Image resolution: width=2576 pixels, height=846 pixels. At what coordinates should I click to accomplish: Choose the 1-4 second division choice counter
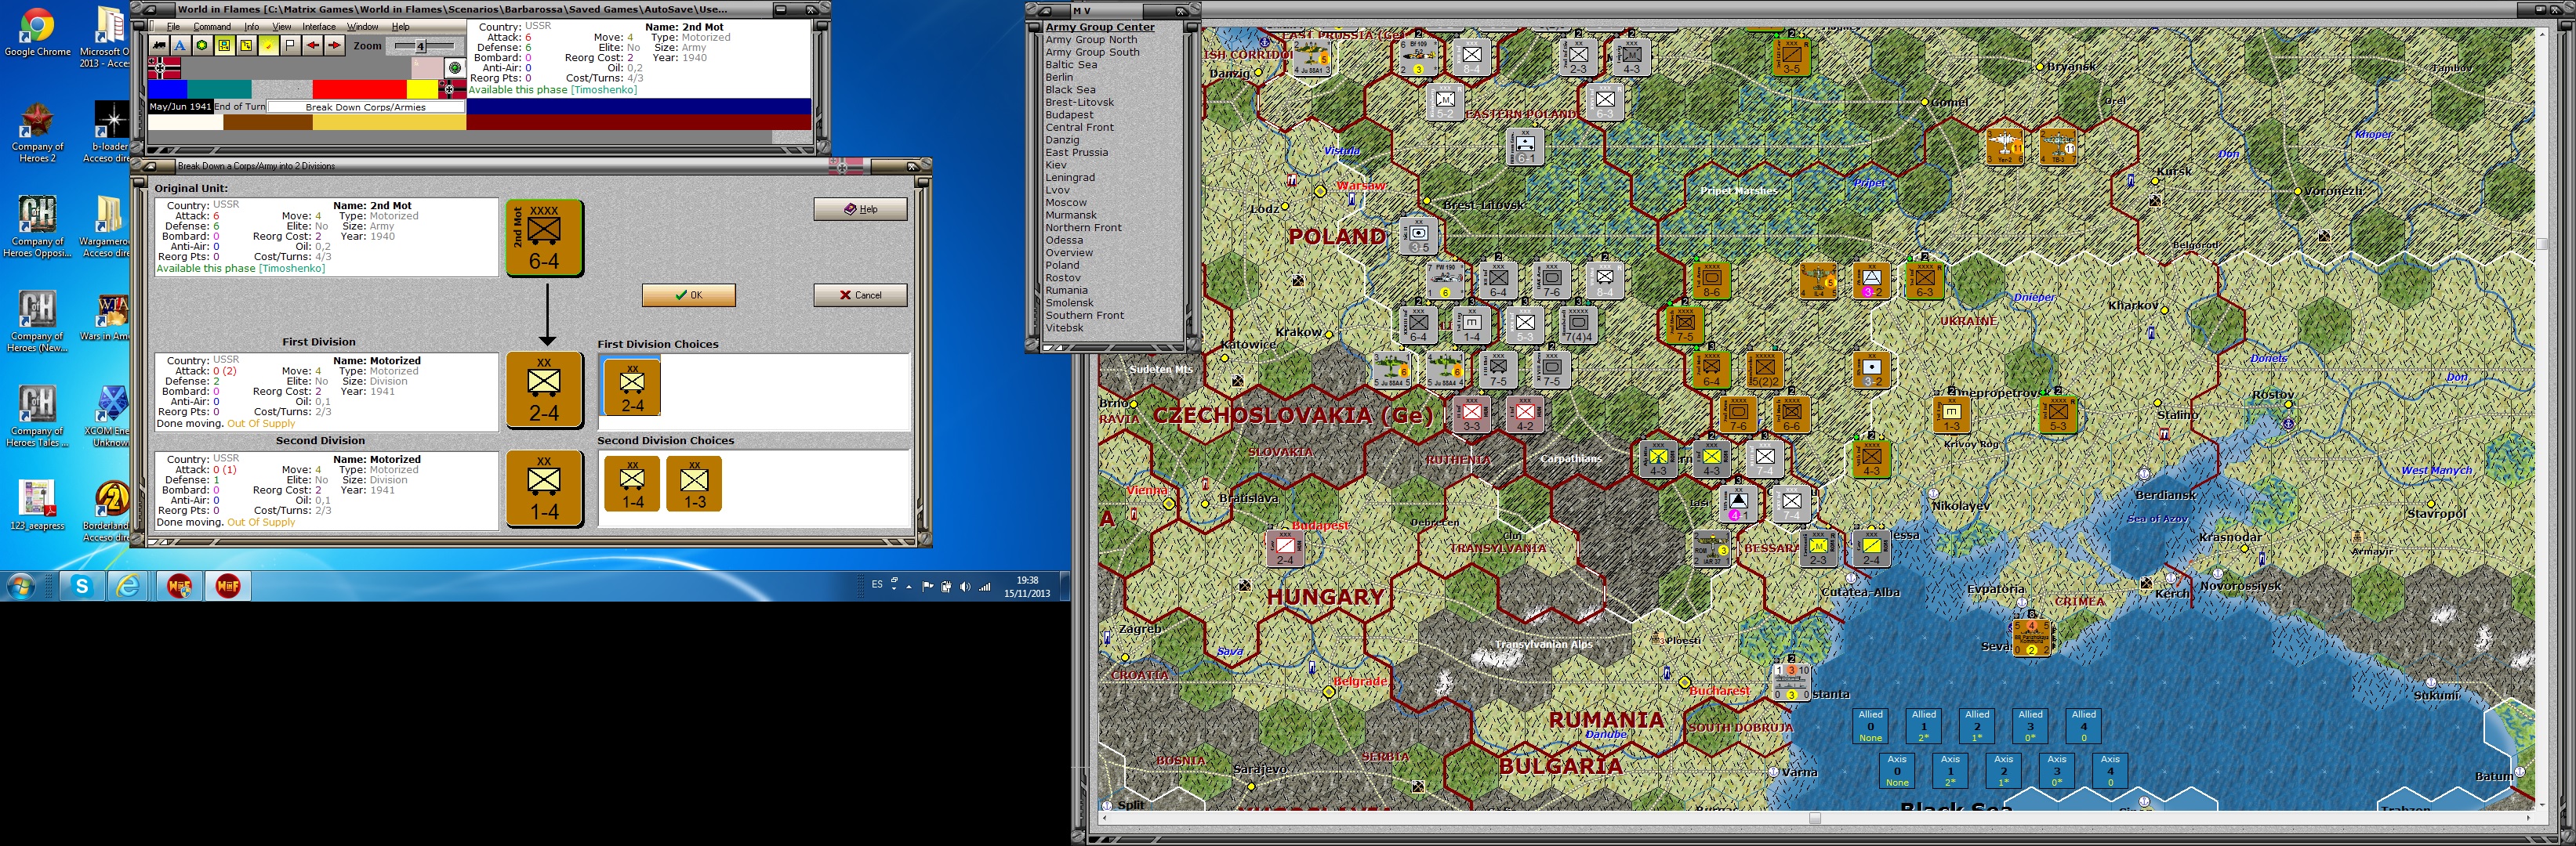(x=632, y=484)
